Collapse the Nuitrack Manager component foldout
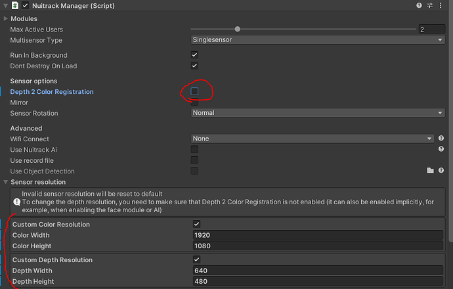This screenshot has height=289, width=453. pos(5,5)
